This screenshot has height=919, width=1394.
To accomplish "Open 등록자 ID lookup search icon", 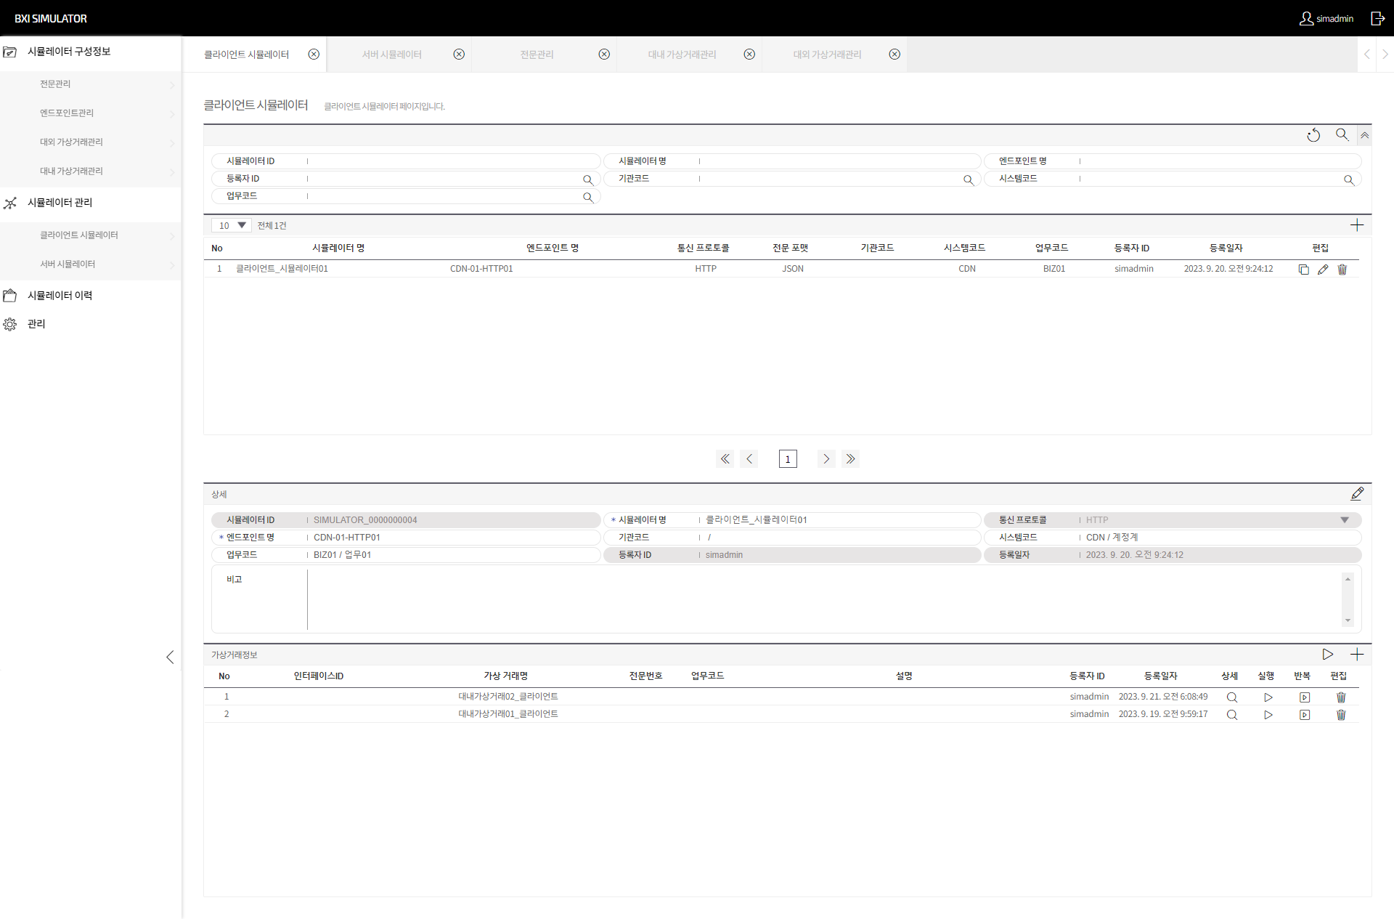I will pos(588,179).
